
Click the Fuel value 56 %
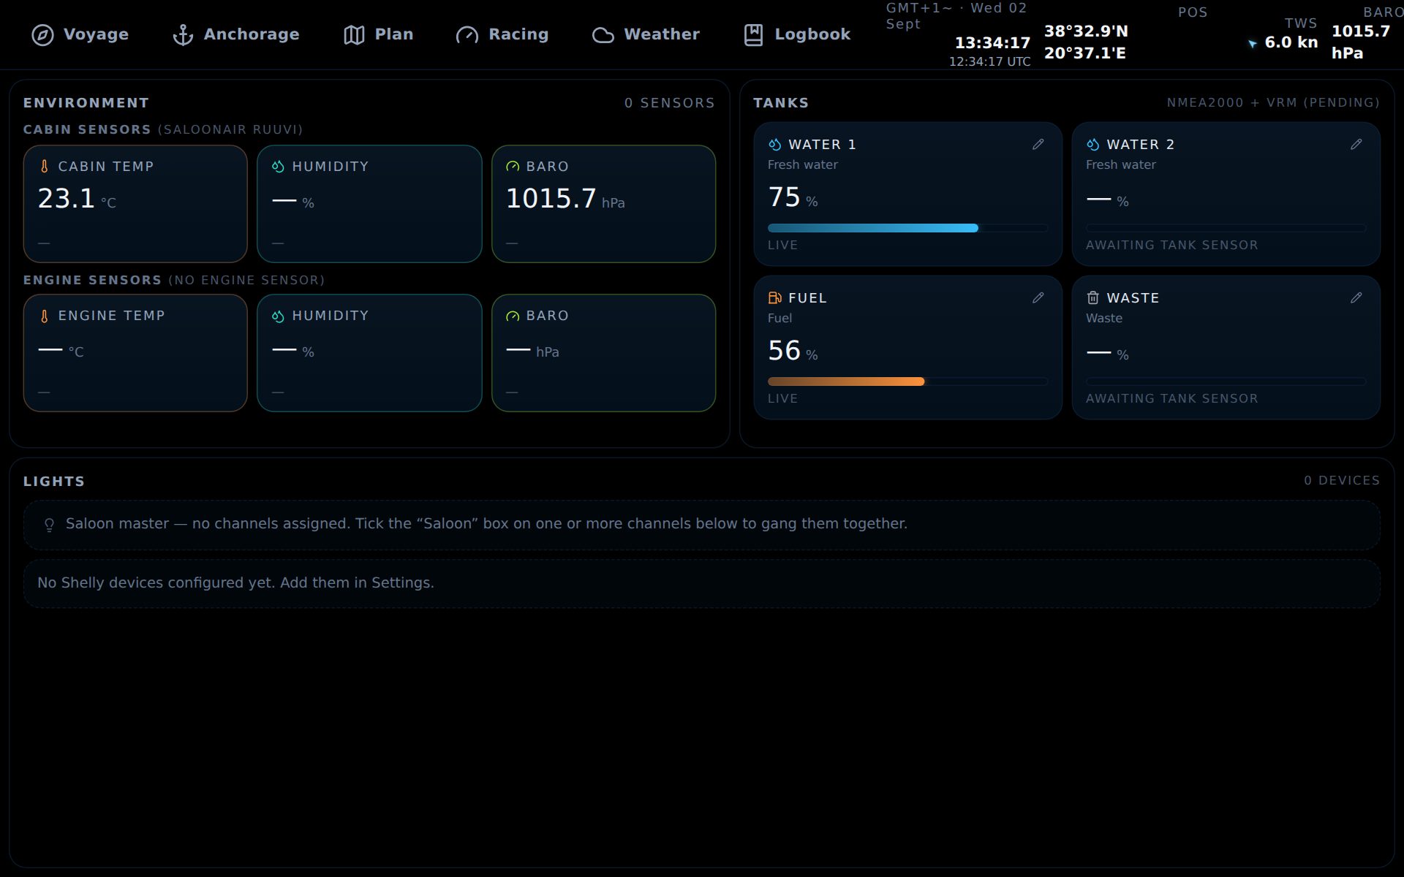[x=793, y=351]
